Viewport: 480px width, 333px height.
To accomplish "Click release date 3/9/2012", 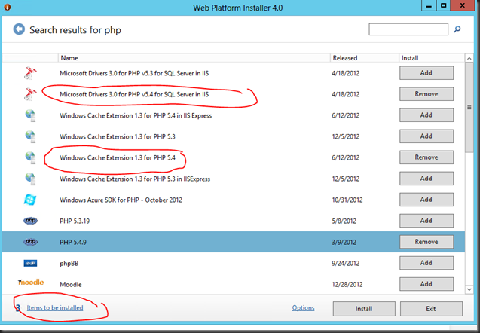I will coord(344,242).
